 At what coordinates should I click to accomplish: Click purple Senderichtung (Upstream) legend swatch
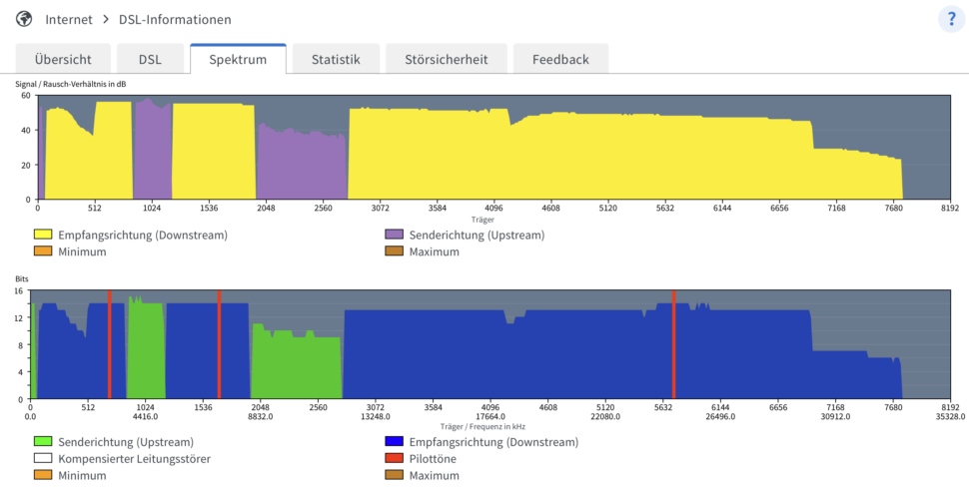(395, 236)
